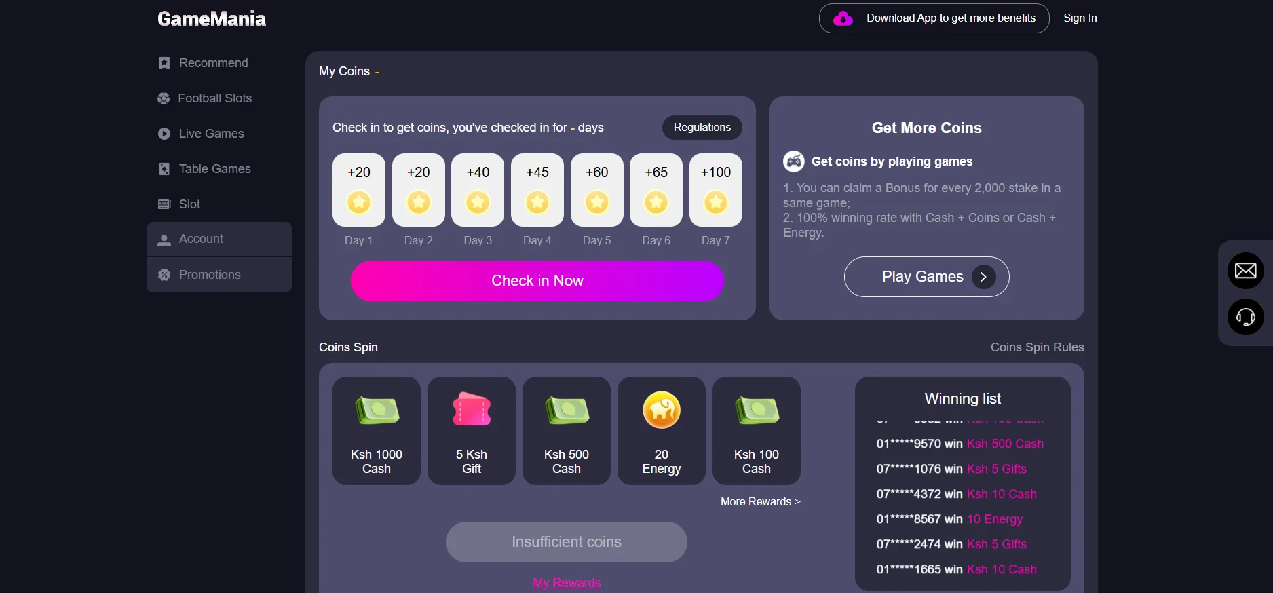Click the Ksh 1000 Cash label
Viewport: 1273px width, 593px height.
377,462
